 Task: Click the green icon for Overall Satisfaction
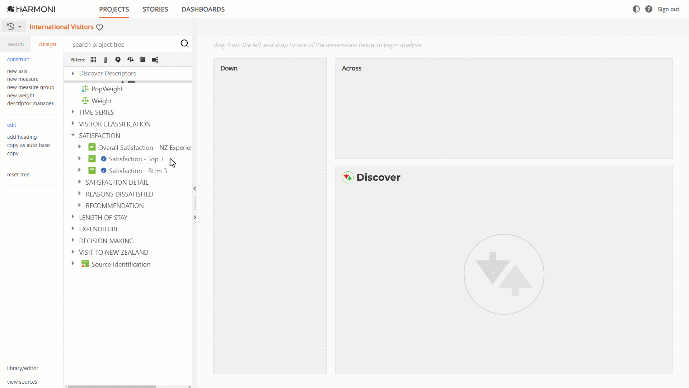(x=92, y=147)
